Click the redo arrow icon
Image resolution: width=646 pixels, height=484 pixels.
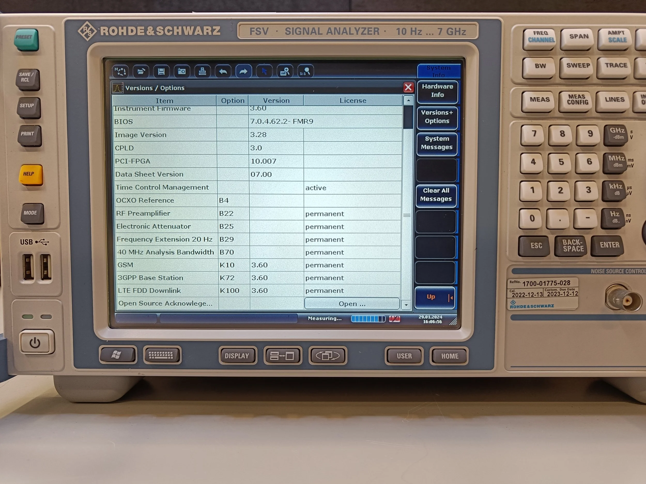pyautogui.click(x=244, y=72)
